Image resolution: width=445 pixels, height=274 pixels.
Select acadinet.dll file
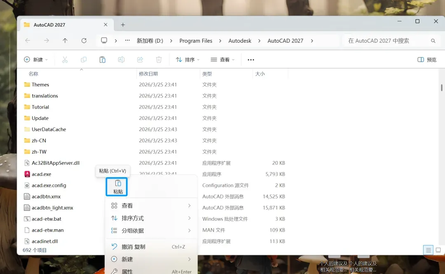(x=45, y=241)
